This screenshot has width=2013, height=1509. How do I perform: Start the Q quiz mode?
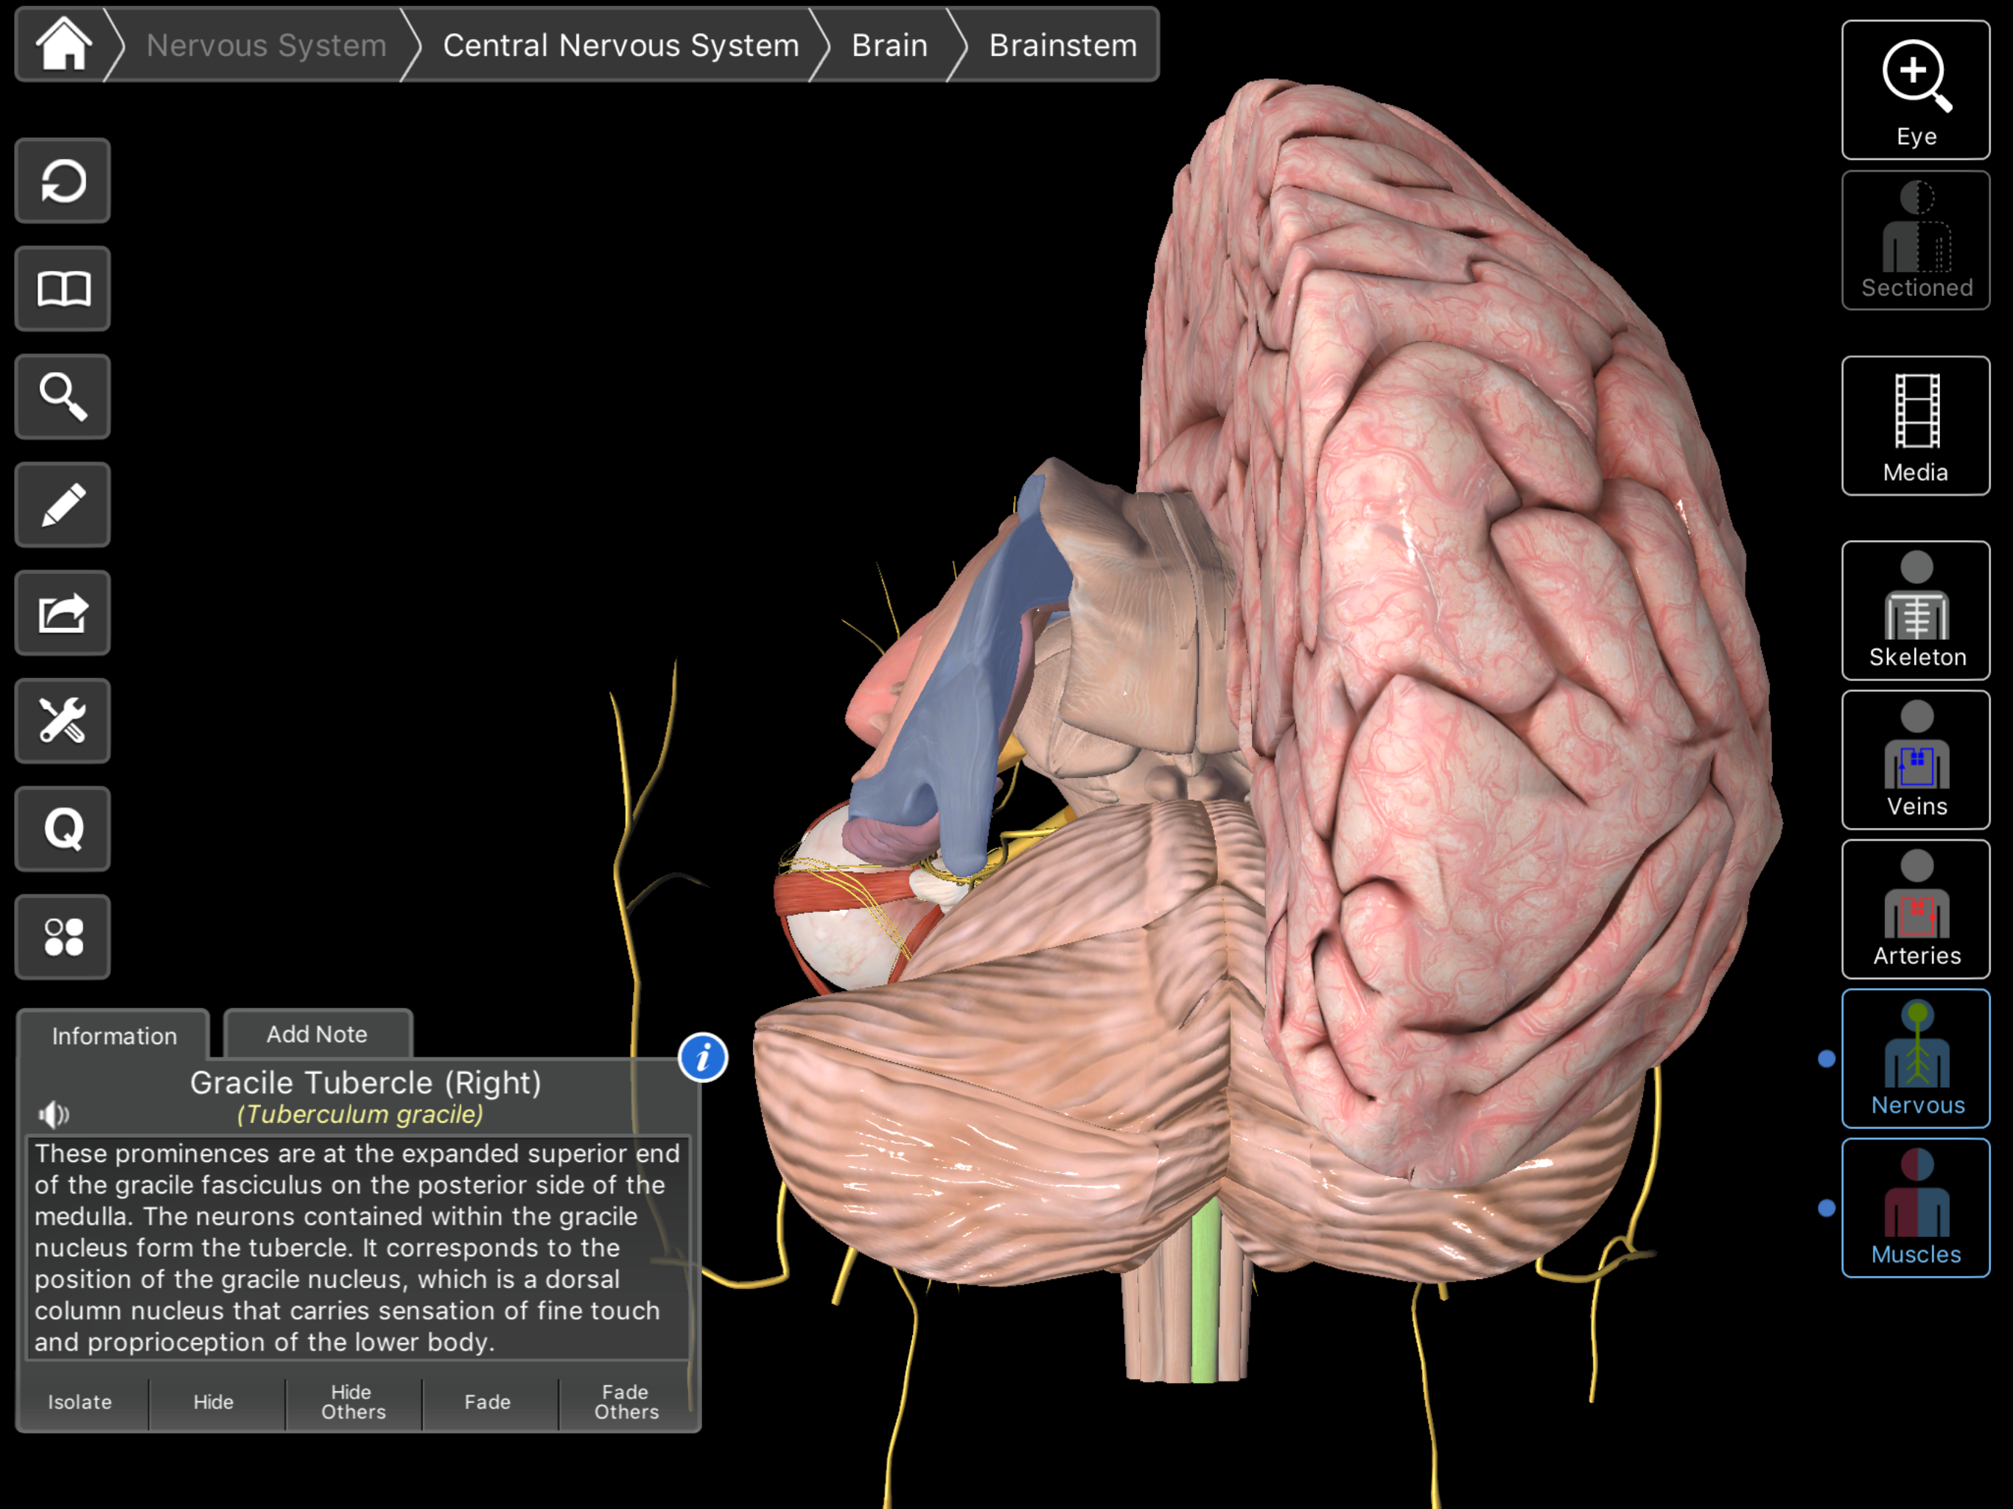(63, 829)
